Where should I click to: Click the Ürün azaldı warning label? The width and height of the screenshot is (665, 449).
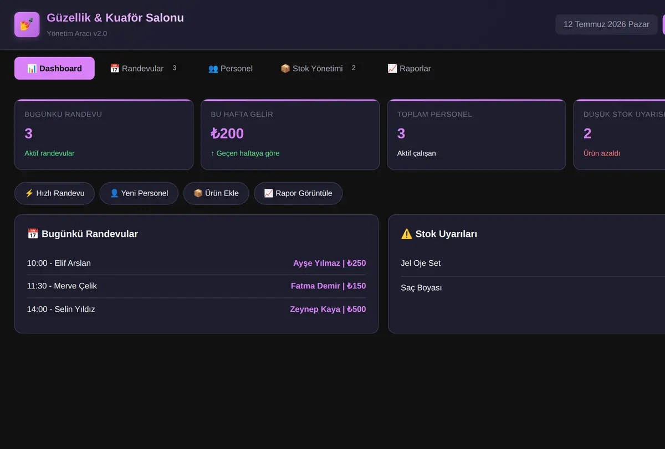click(602, 153)
